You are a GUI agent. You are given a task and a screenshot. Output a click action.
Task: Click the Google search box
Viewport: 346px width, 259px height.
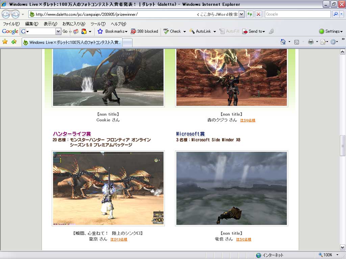point(298,14)
